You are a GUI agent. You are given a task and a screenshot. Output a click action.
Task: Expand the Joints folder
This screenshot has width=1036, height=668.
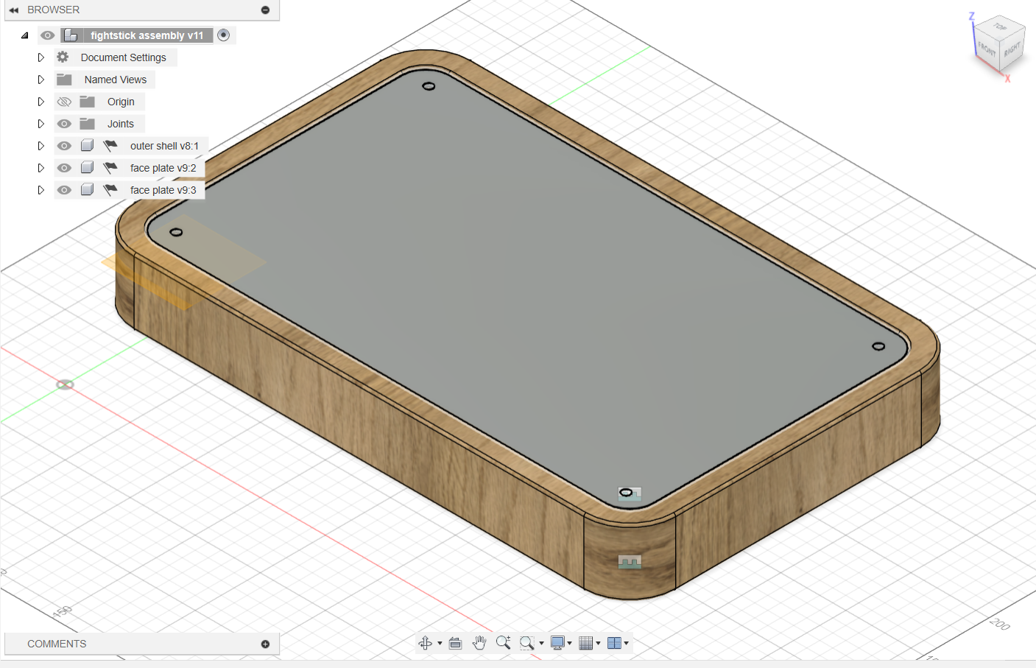point(41,124)
